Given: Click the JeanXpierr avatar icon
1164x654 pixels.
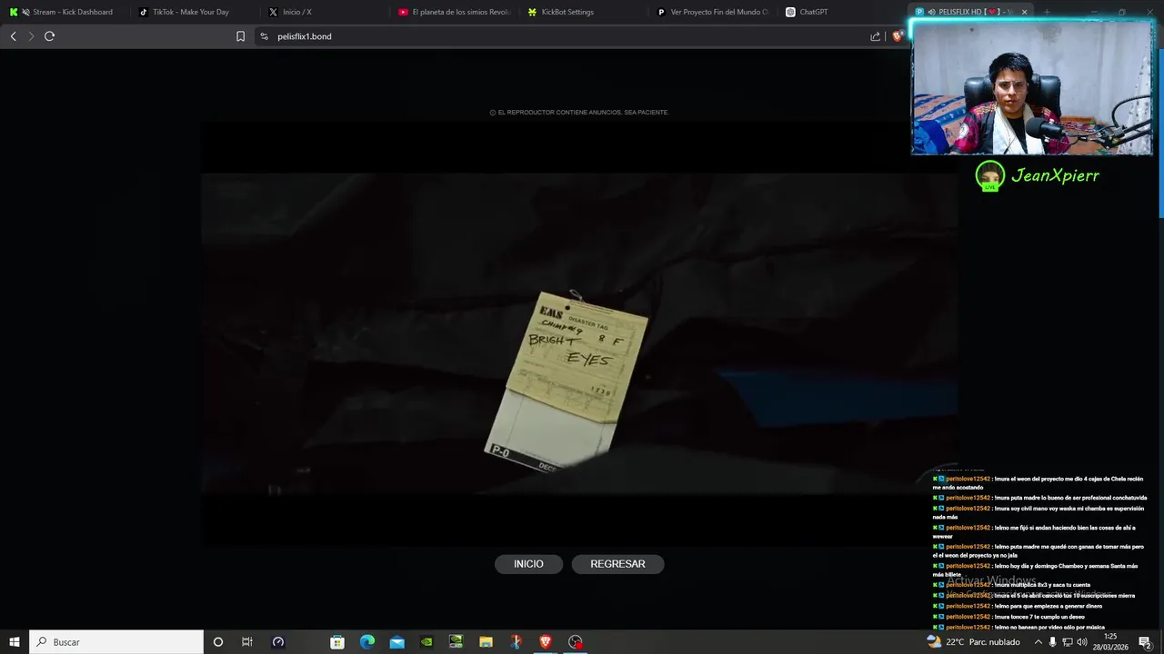Looking at the screenshot, I should tap(989, 175).
